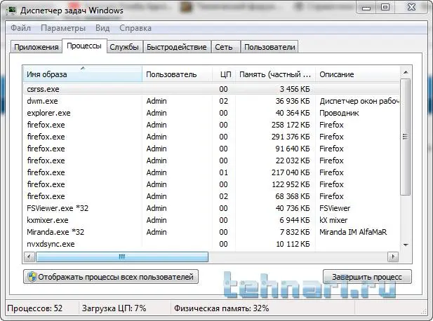Sort by ЦП column header
The image size is (433, 321).
click(x=224, y=74)
